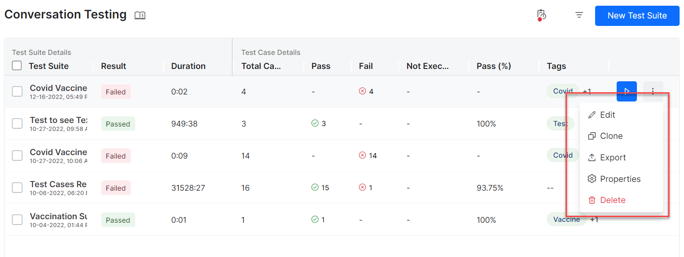Click the Duration column header

tap(188, 66)
